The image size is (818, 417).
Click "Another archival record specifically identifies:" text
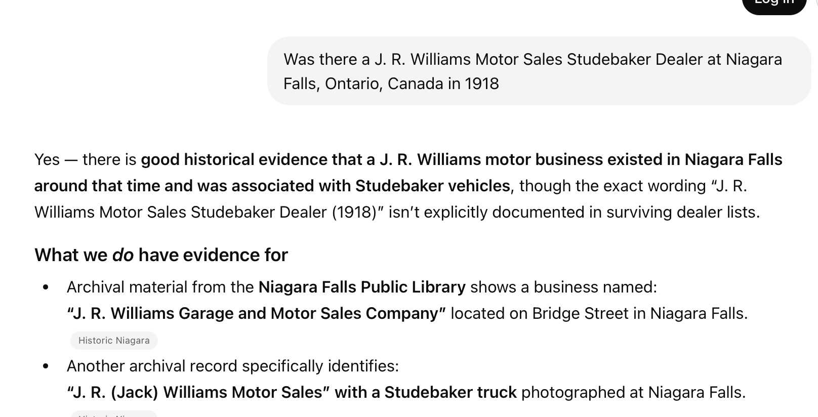[x=233, y=366]
